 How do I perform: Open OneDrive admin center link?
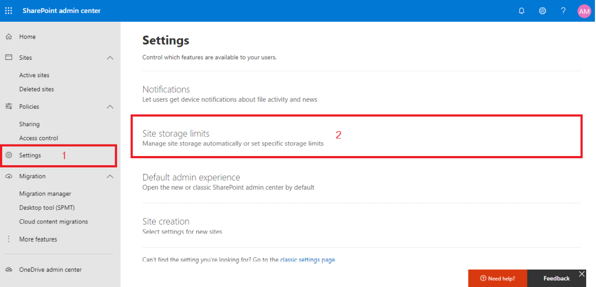(51, 270)
